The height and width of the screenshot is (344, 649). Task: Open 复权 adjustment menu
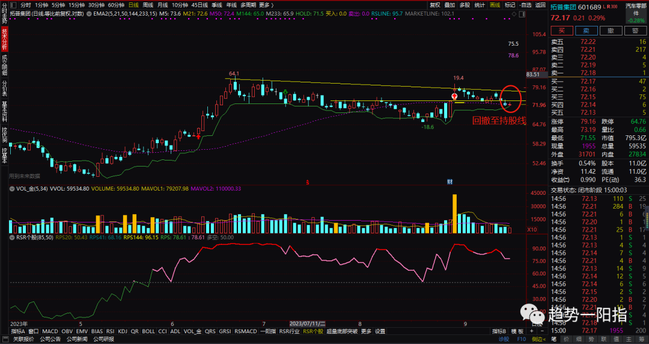(435, 5)
